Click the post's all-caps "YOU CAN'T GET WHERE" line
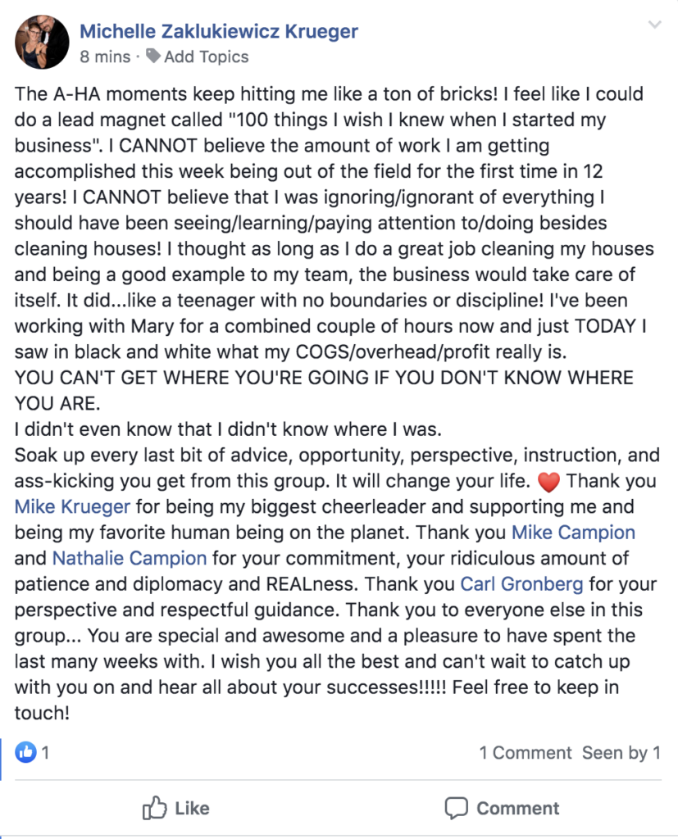The width and height of the screenshot is (678, 839). pos(324,379)
